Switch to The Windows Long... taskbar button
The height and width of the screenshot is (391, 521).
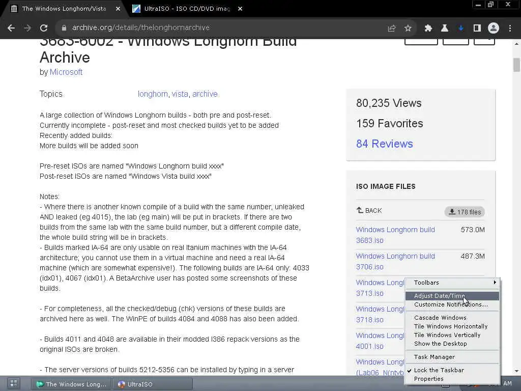pos(71,384)
